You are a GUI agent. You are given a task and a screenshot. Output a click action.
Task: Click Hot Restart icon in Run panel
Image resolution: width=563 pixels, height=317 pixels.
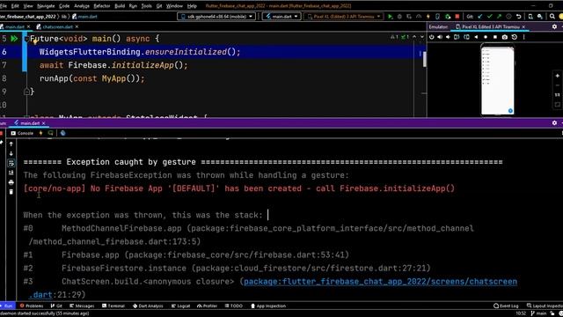click(50, 133)
